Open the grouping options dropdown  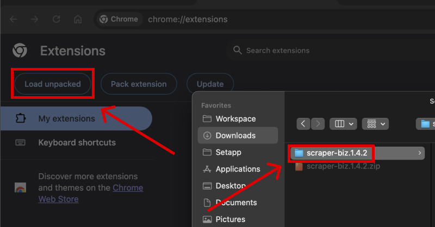(x=375, y=124)
